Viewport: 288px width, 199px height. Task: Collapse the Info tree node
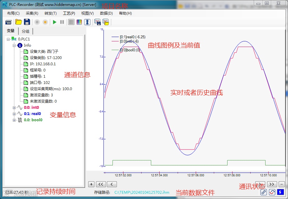[14, 45]
